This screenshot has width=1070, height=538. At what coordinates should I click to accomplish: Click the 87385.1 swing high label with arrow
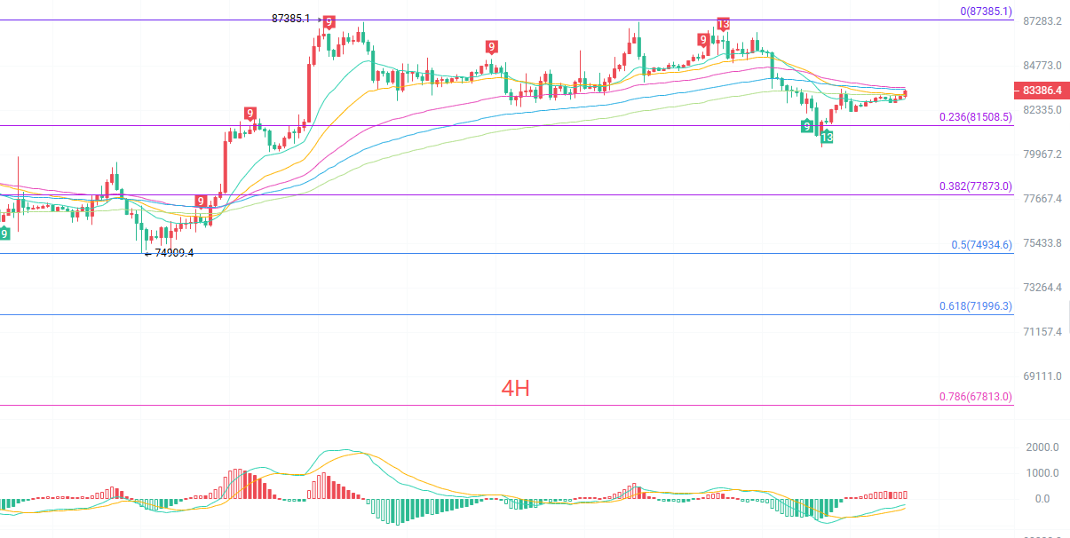297,19
